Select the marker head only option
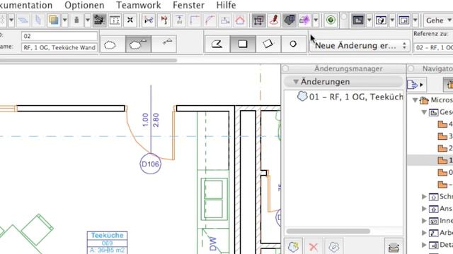The width and height of the screenshot is (453, 254). [164, 44]
